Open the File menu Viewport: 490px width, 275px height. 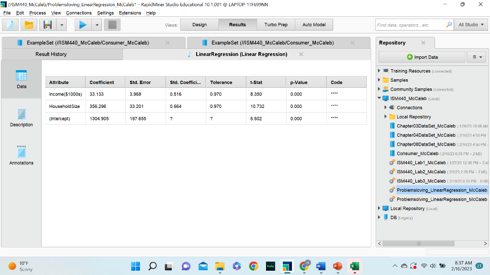coord(7,13)
